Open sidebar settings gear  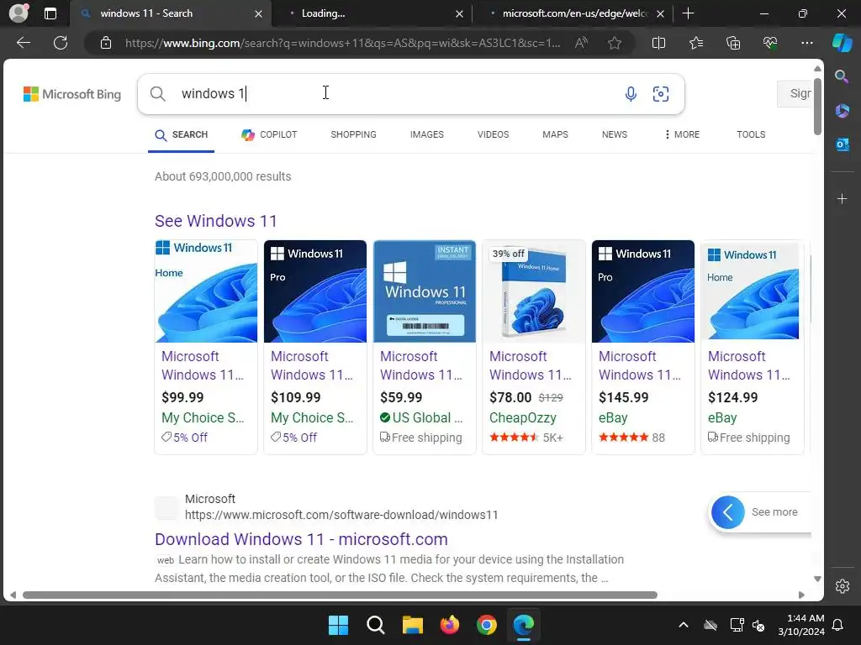point(843,585)
